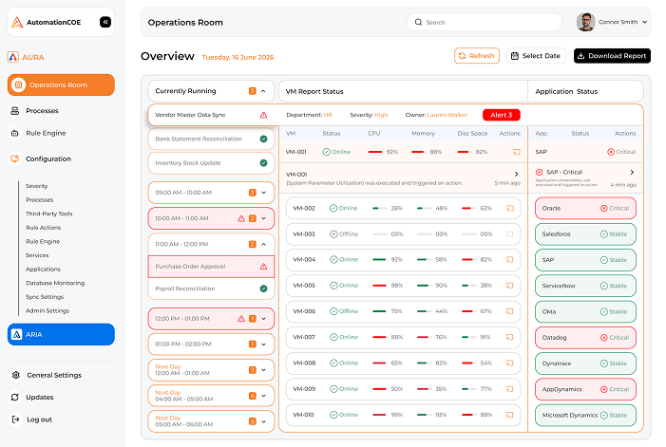Collapse the Currently Running panel
Screen dimensions: 666x447
click(x=263, y=91)
